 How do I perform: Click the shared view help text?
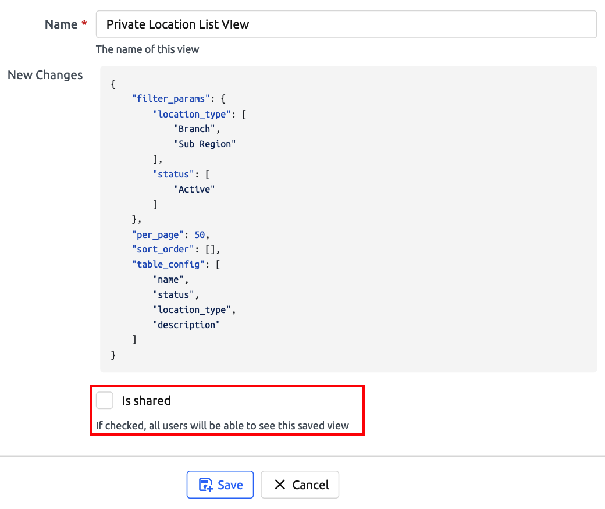coord(222,425)
